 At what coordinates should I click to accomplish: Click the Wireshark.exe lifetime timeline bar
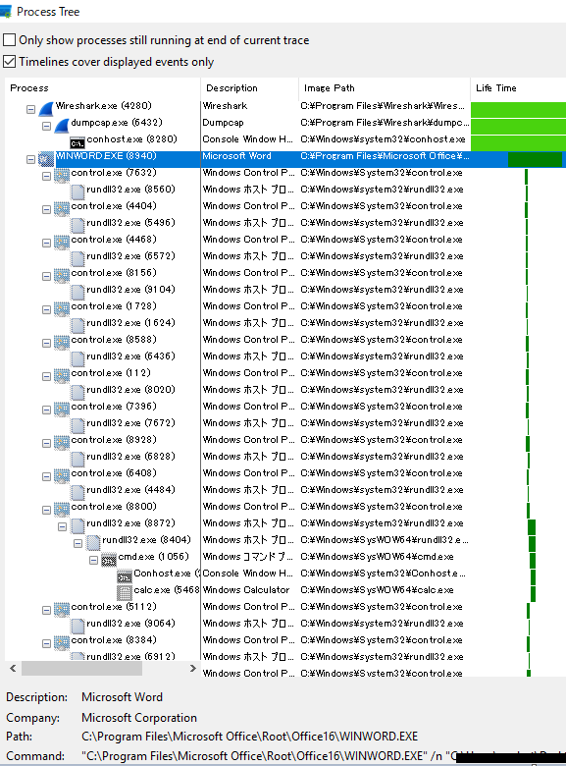pyautogui.click(x=518, y=109)
